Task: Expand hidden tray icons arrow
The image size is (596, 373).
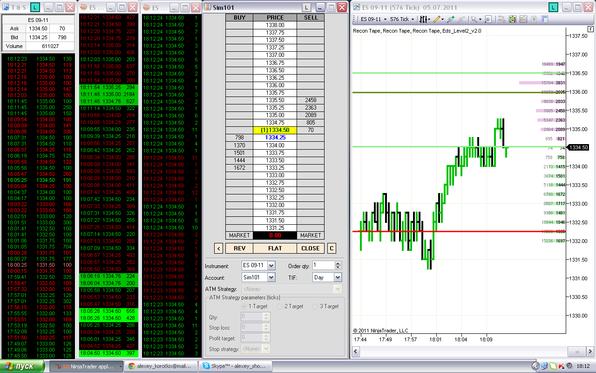Action: (x=535, y=366)
